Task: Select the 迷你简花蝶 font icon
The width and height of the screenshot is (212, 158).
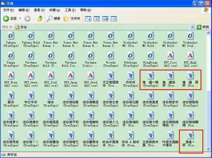Action: (131, 96)
